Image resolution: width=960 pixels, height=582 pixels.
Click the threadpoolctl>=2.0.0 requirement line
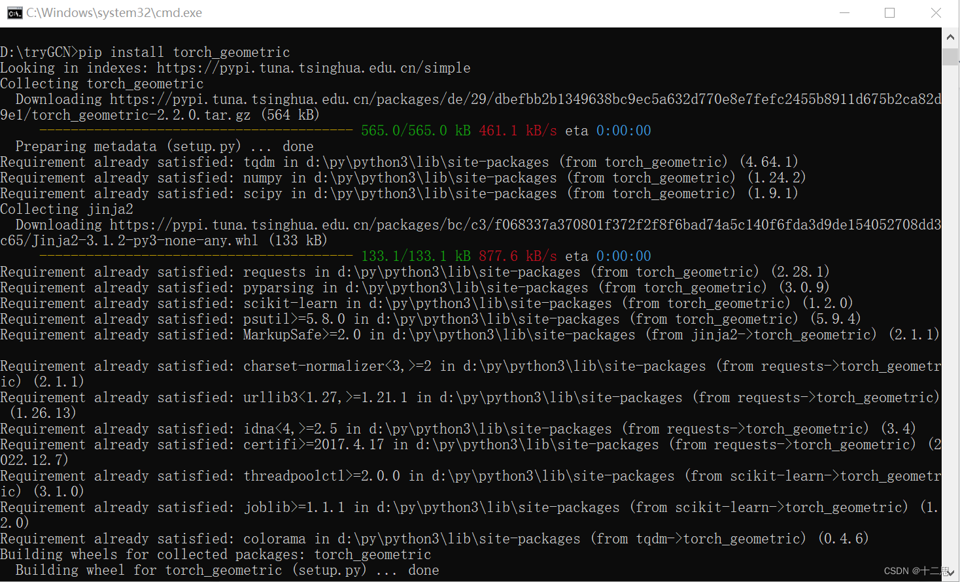471,484
